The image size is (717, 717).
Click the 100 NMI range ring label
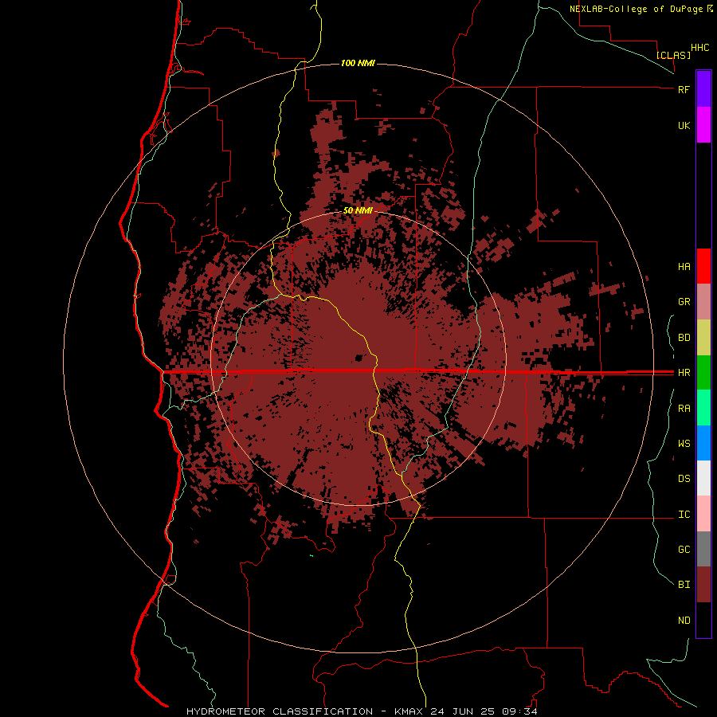coord(358,63)
